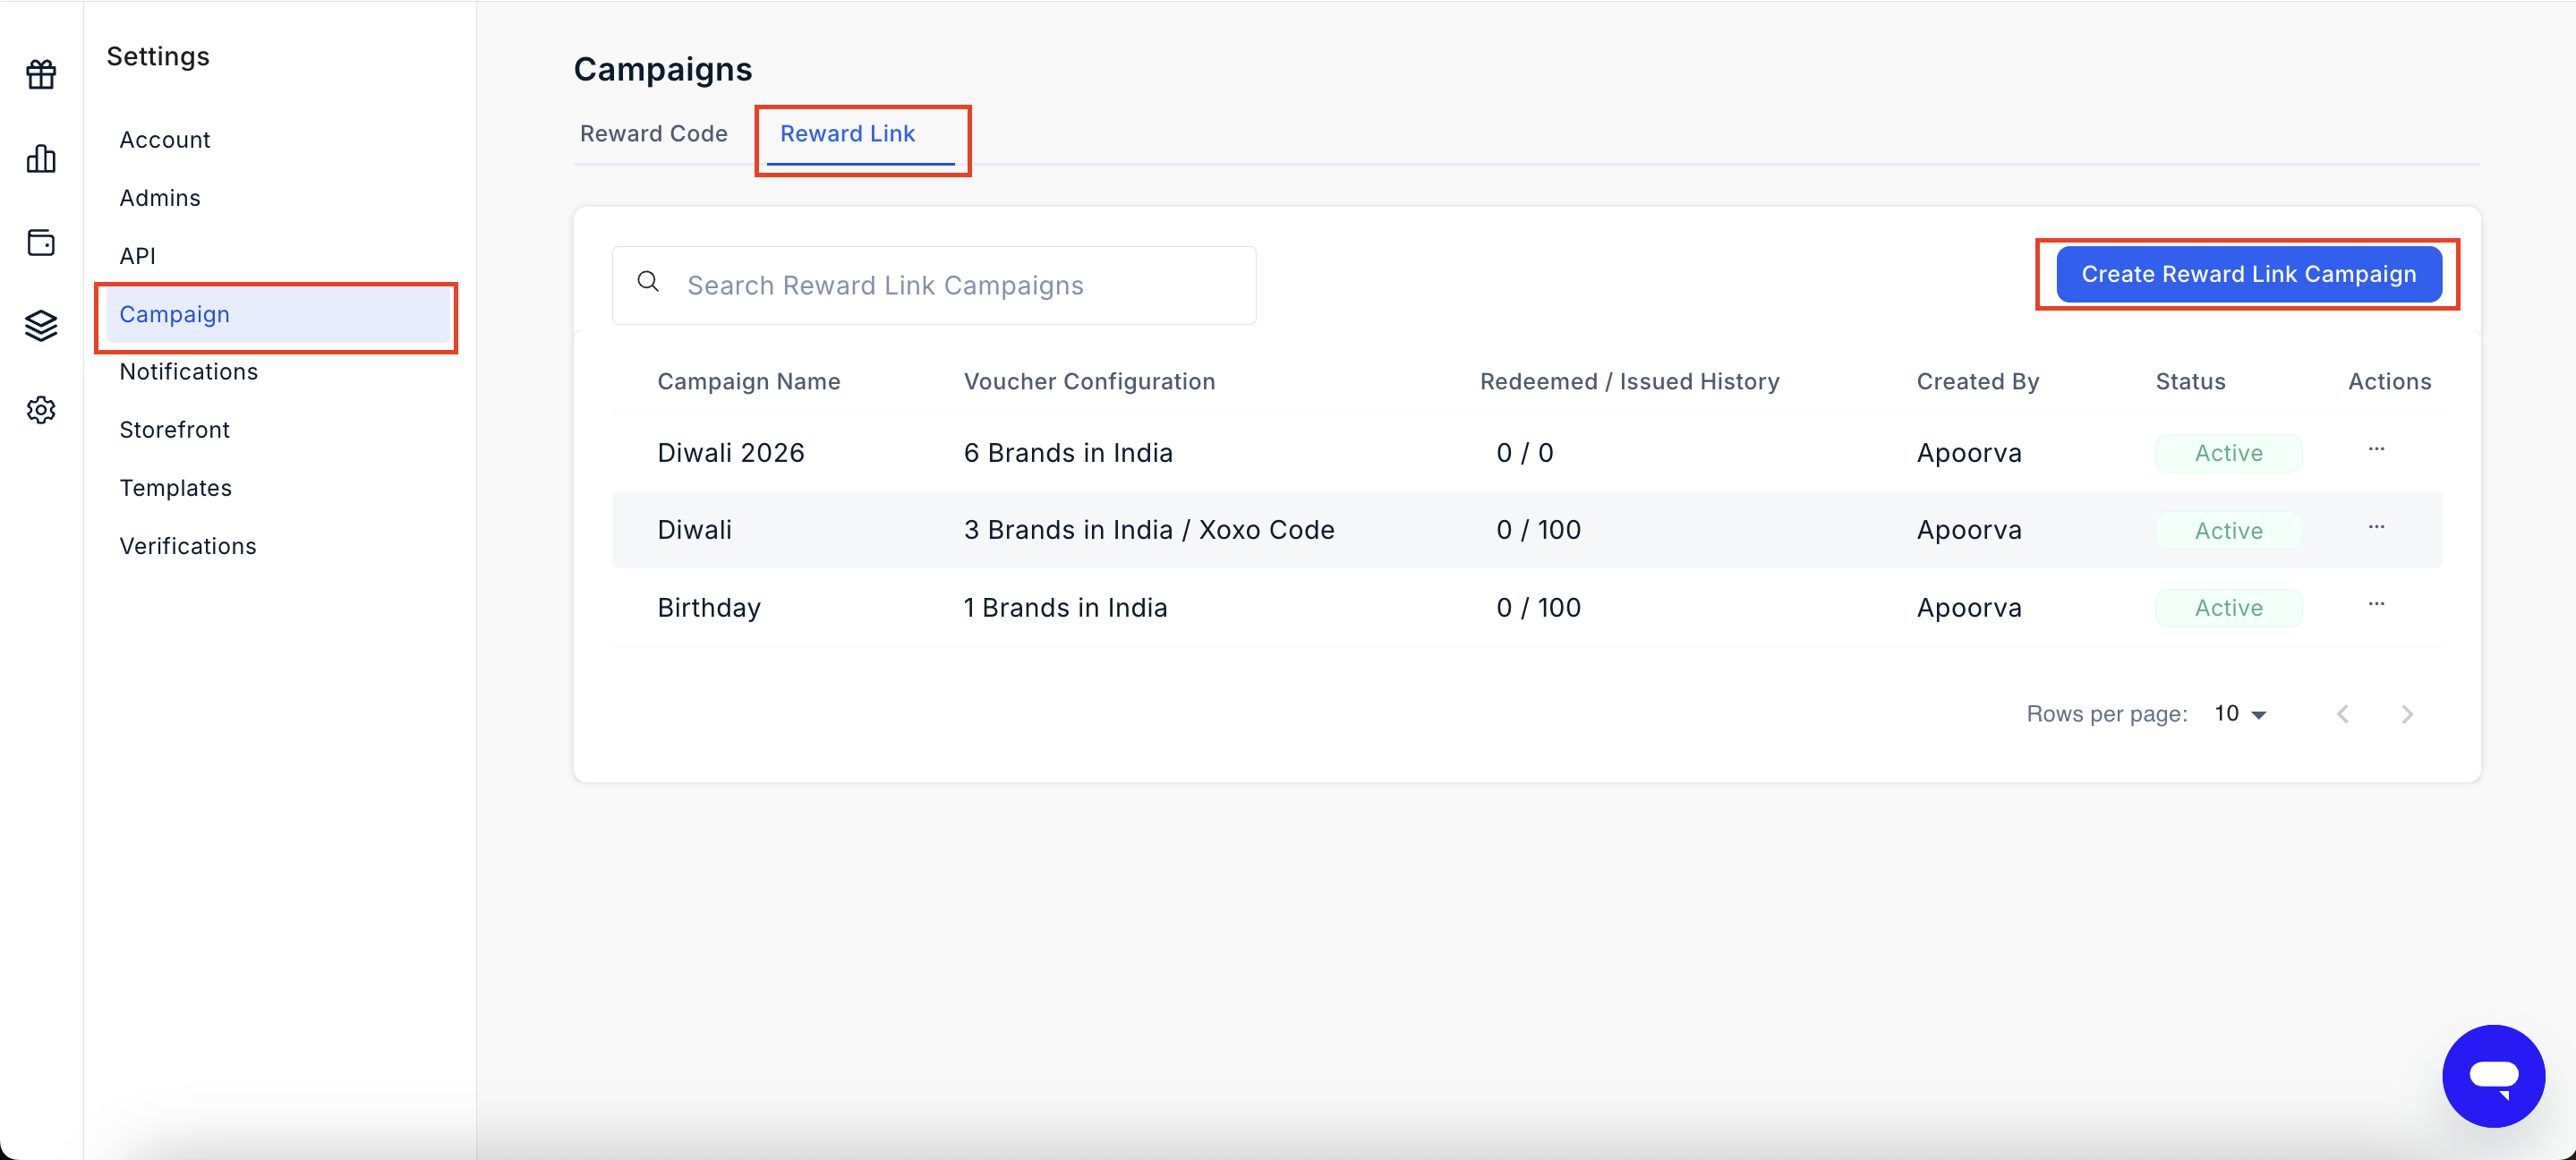Open the gift rewards icon in sidebar
This screenshot has width=2576, height=1160.
tap(41, 74)
